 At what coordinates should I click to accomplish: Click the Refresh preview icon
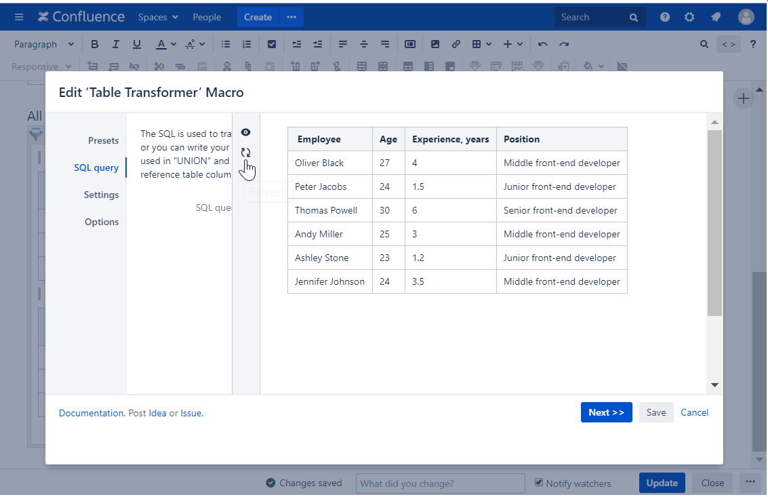pos(245,153)
